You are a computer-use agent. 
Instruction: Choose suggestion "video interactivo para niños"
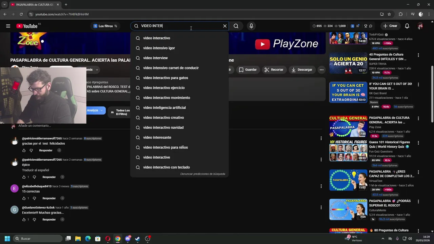click(x=179, y=147)
